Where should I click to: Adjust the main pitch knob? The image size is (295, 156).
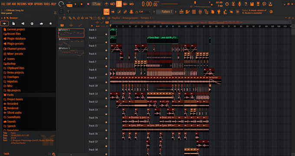(x=61, y=12)
